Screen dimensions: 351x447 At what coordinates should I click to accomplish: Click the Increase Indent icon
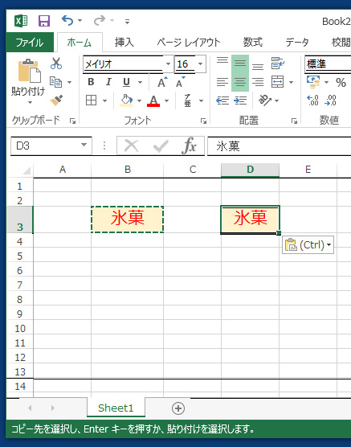[240, 100]
